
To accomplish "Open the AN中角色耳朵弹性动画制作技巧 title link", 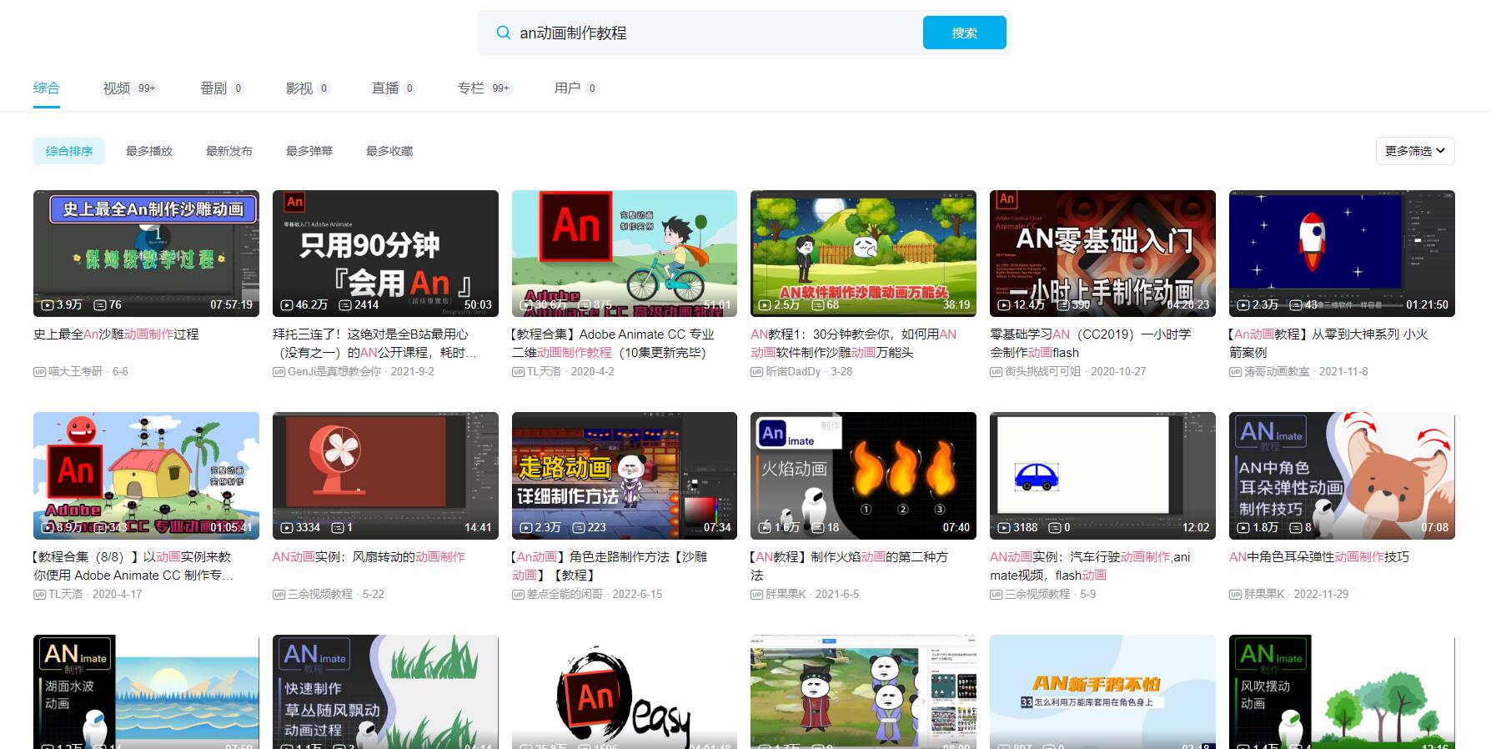I will [x=1319, y=556].
